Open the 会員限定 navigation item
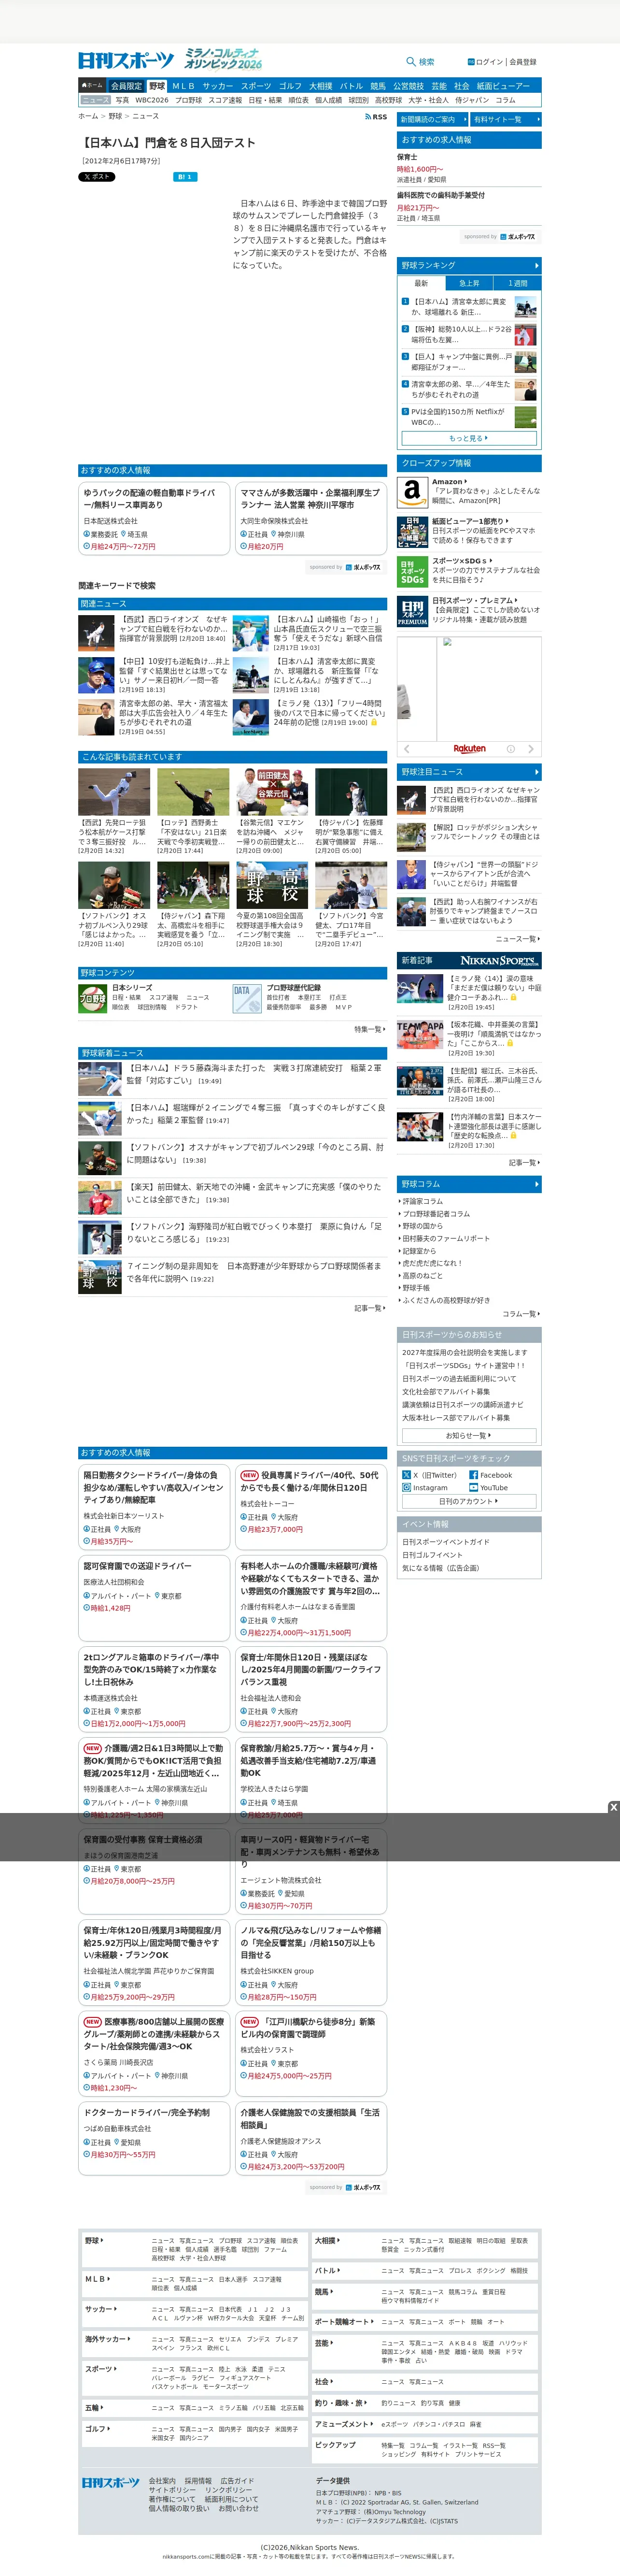Screen dimensions: 620x2576 click(126, 86)
